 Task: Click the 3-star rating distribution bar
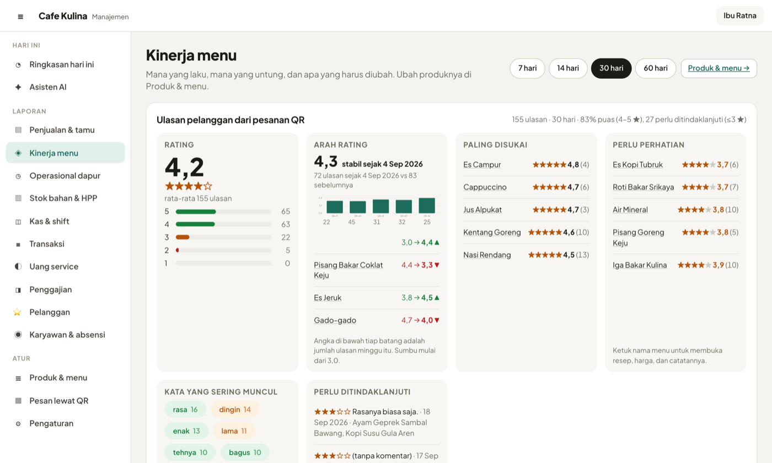[223, 238]
